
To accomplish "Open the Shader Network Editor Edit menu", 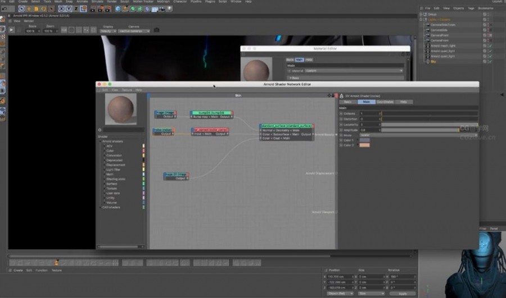I will [105, 90].
